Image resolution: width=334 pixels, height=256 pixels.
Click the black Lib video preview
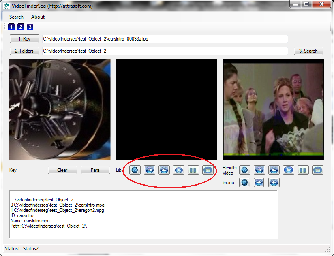click(167, 109)
